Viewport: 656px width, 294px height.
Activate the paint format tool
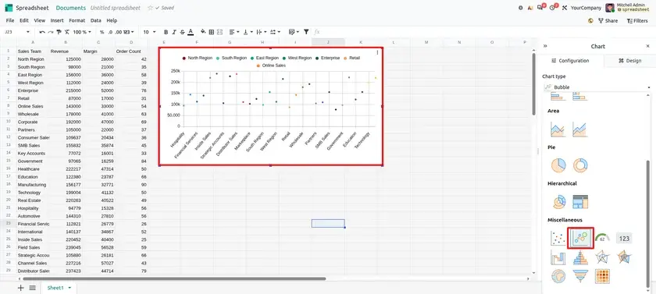[59, 32]
